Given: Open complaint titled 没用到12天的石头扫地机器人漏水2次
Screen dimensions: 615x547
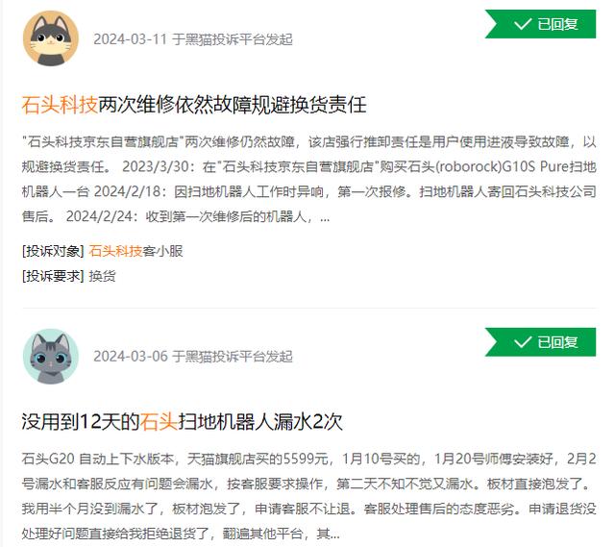Looking at the screenshot, I should click(182, 423).
